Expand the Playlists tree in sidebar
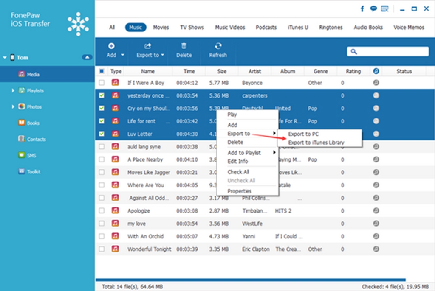Image resolution: width=435 pixels, height=291 pixels. 13,91
